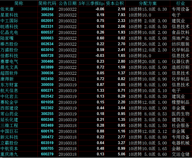Select stock name 中化岩土

coord(9,96)
